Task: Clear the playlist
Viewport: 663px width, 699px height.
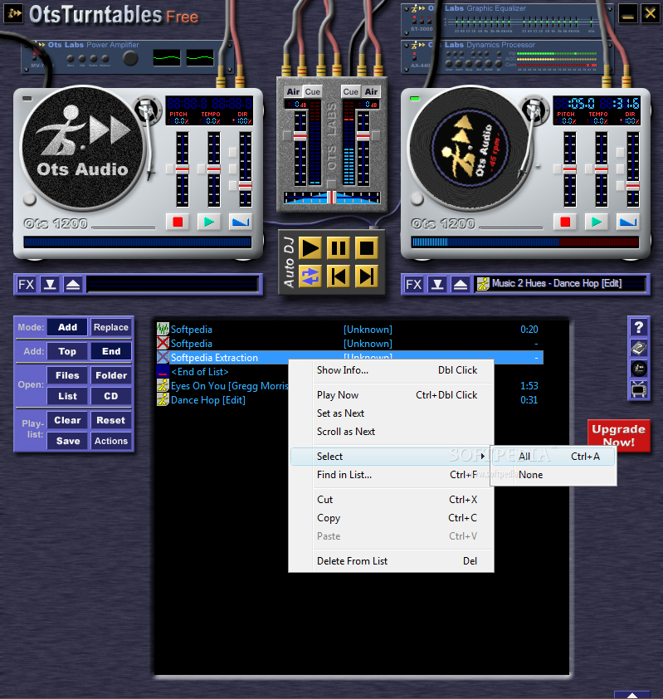Action: pyautogui.click(x=67, y=420)
